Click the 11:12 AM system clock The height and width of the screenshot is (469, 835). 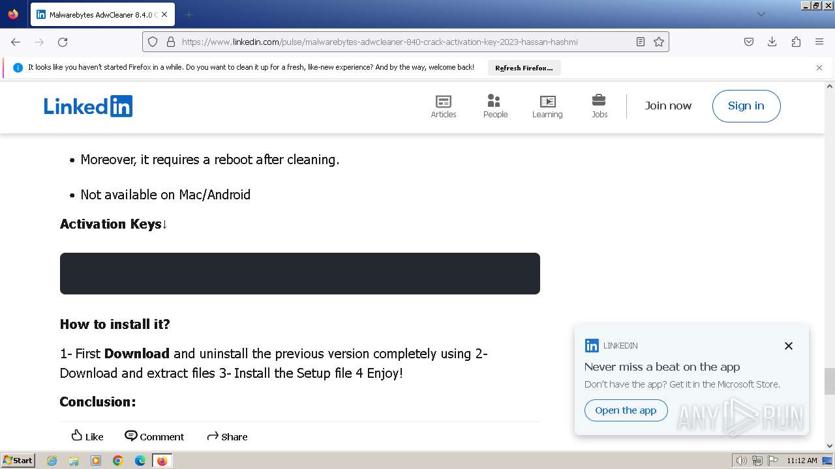(802, 461)
